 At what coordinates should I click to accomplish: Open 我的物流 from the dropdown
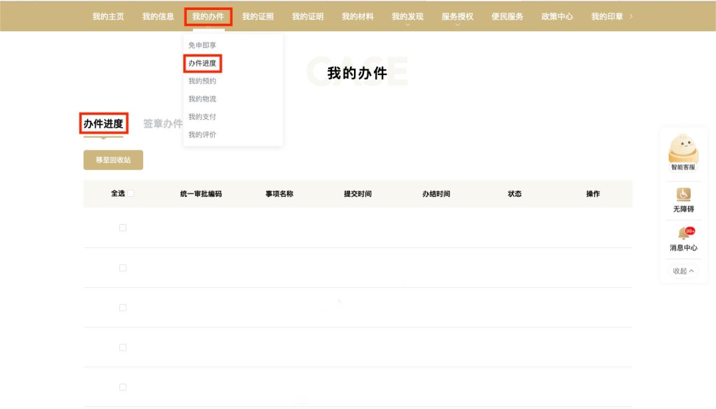click(202, 99)
